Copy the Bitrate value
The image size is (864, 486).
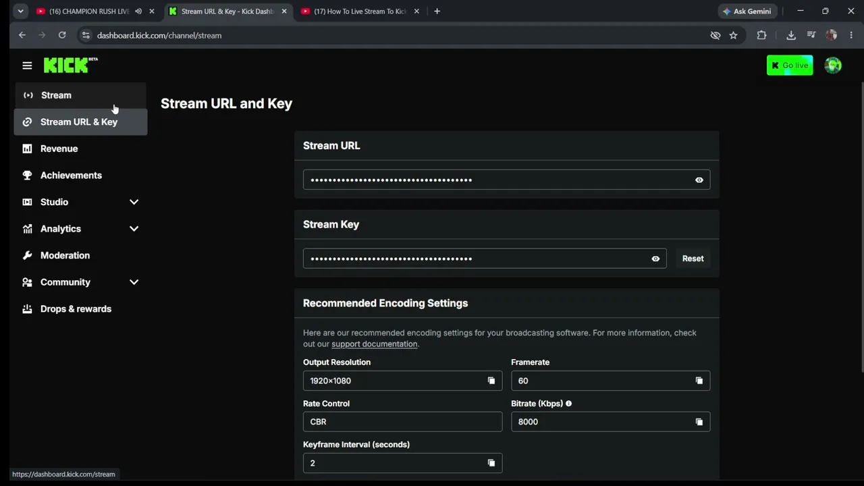(x=699, y=422)
